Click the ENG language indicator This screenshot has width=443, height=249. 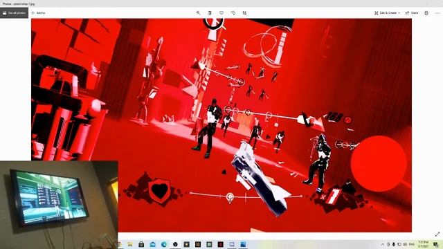click(x=412, y=244)
